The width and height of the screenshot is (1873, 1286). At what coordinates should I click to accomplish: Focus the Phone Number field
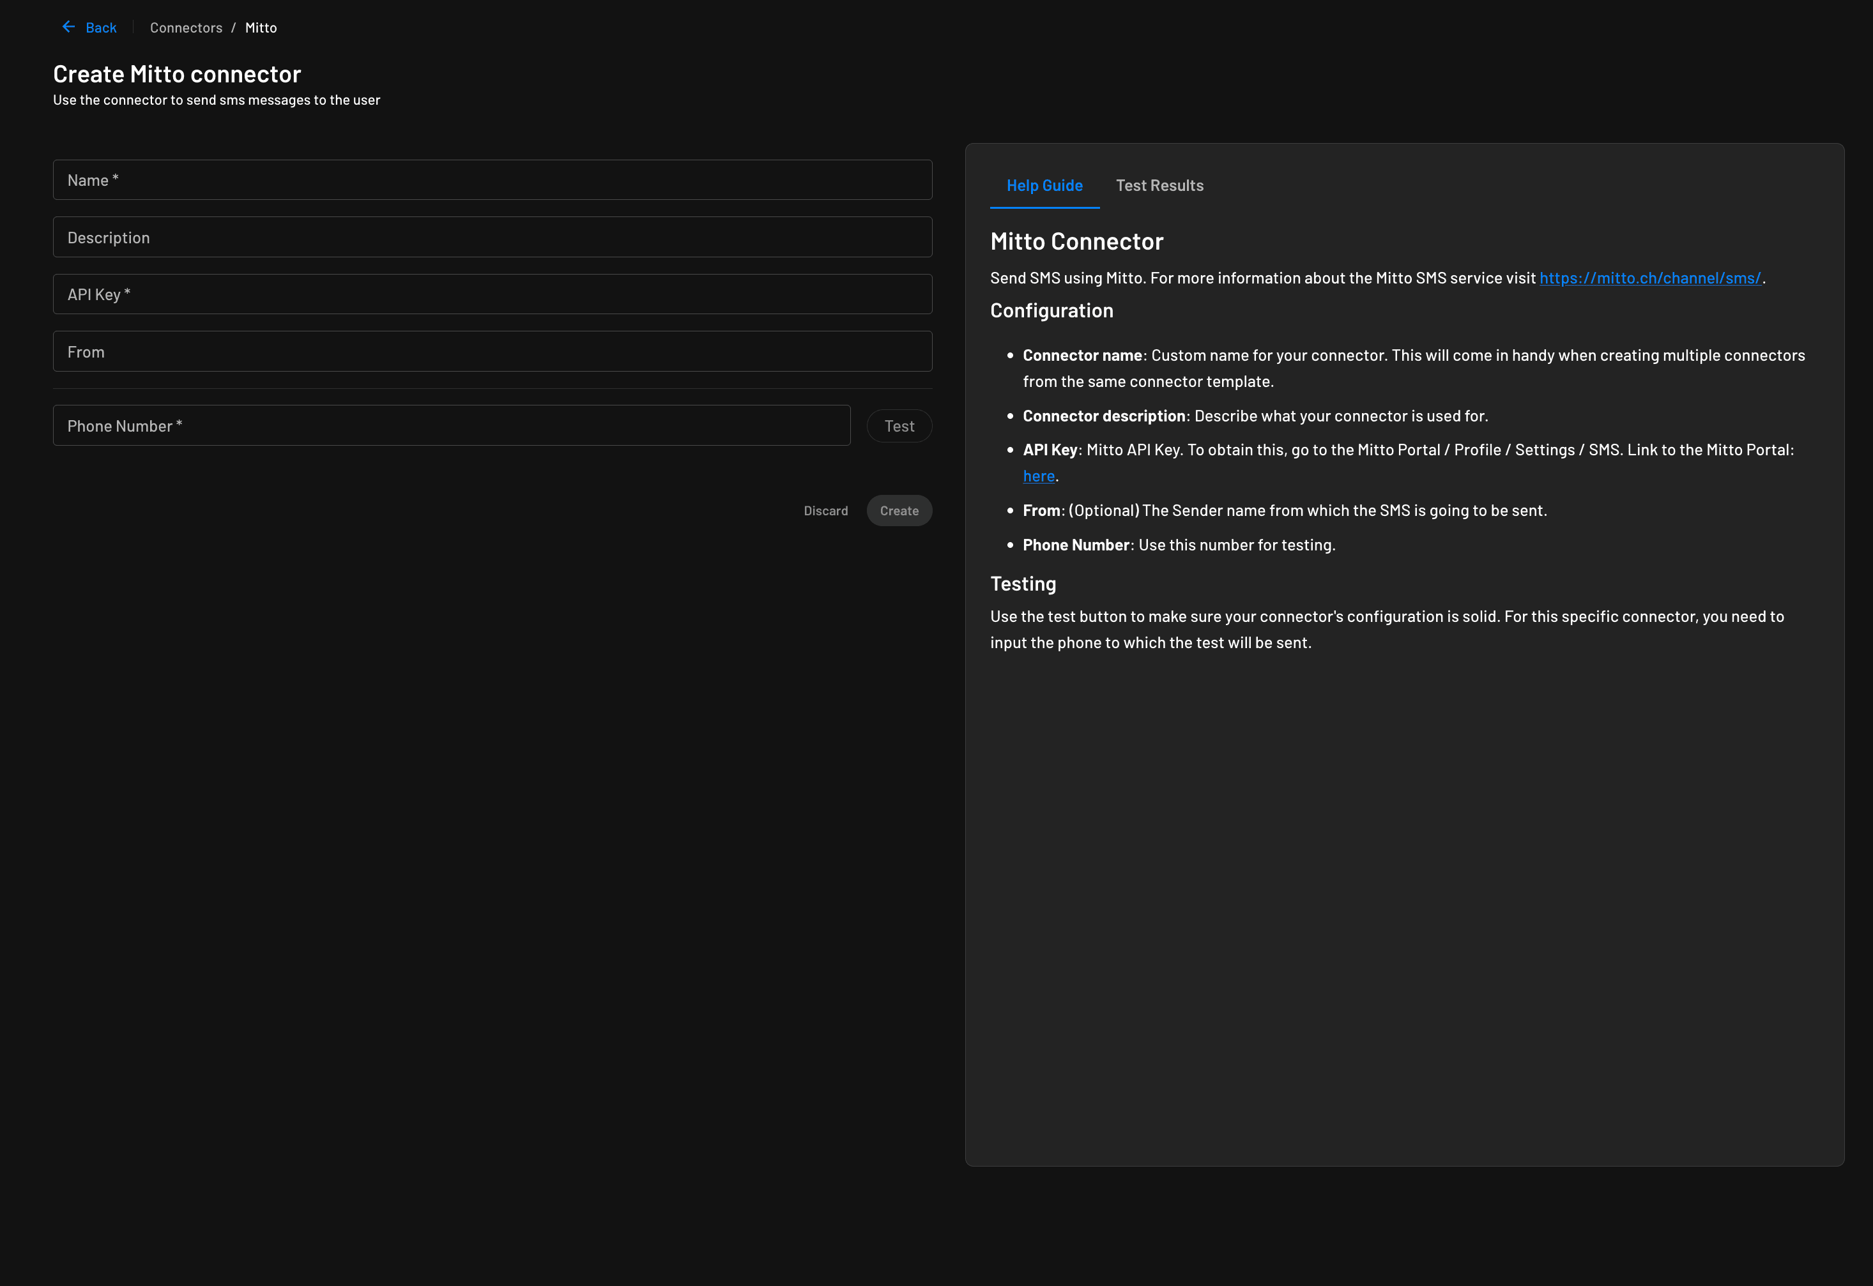click(452, 425)
